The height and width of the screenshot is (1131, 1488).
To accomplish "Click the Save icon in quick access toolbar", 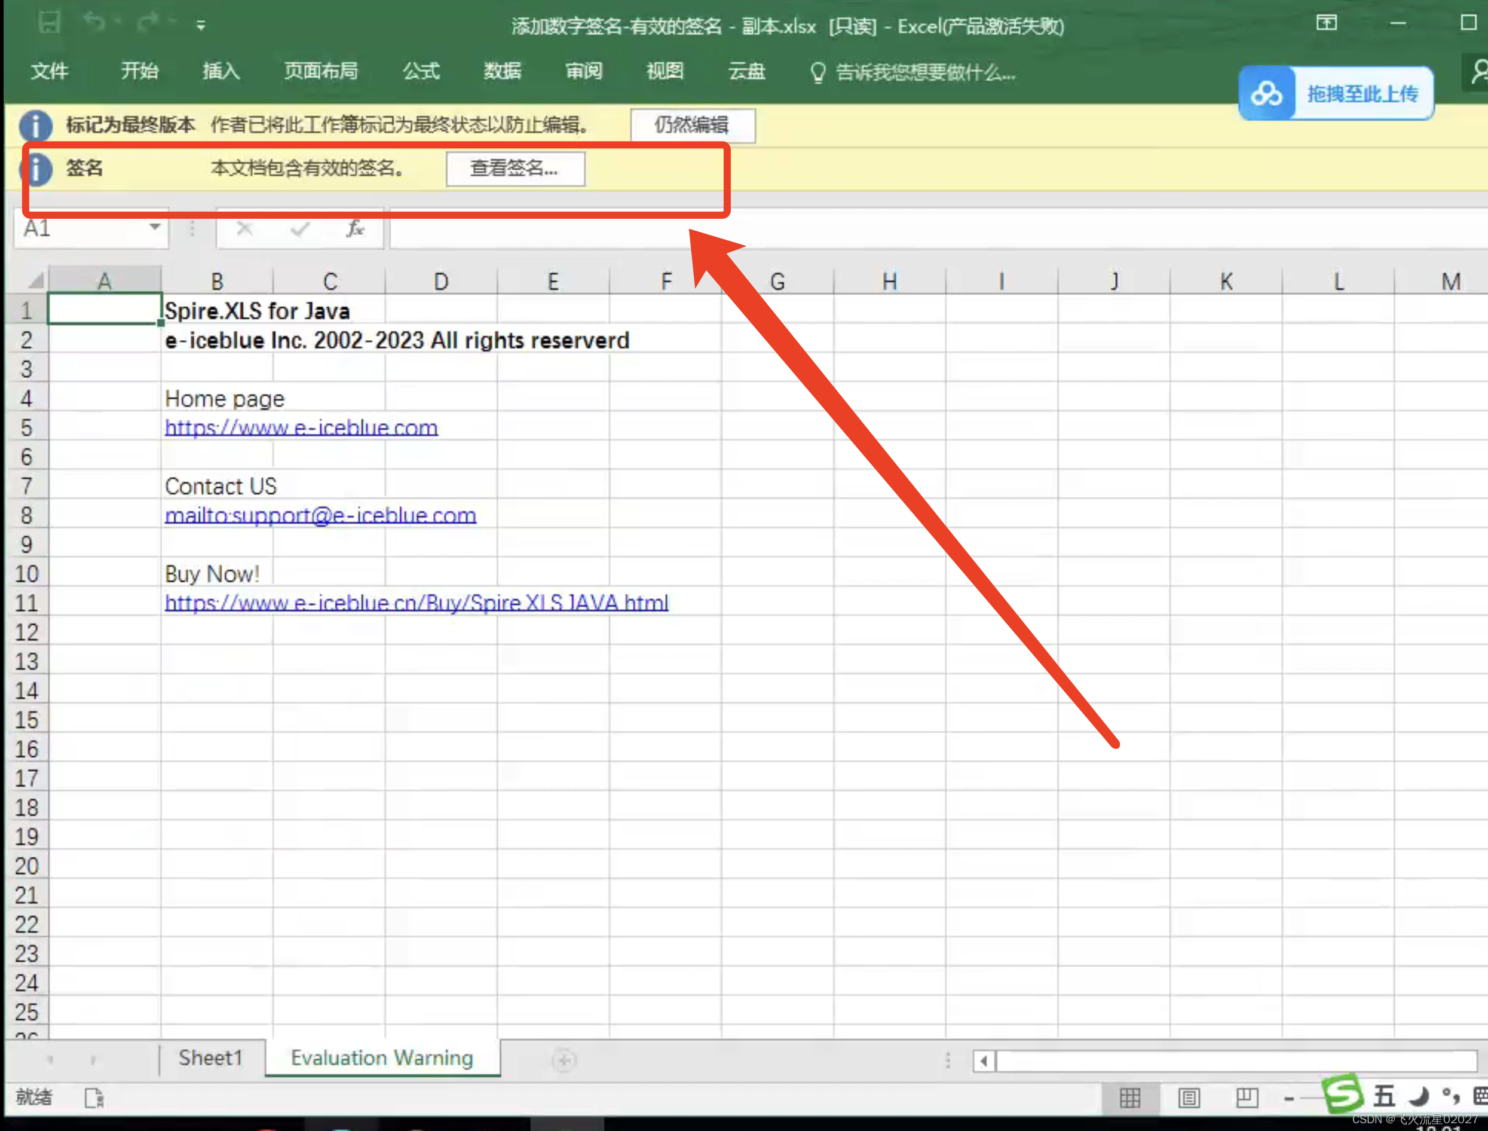I will tap(49, 23).
